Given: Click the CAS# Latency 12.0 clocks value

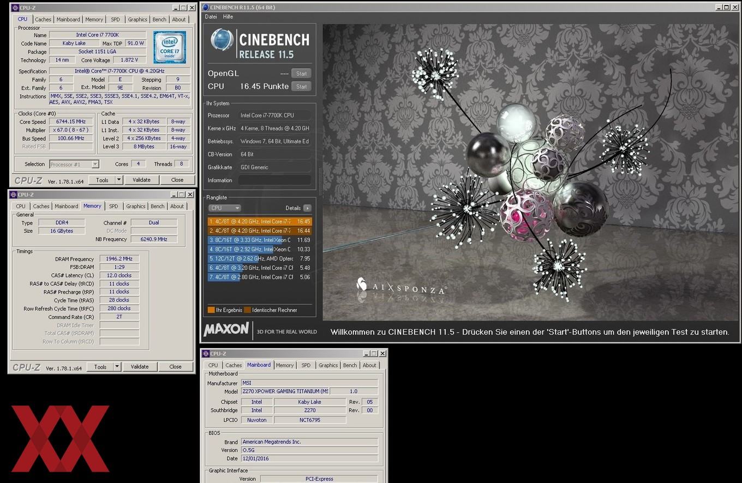Looking at the screenshot, I should coord(119,275).
